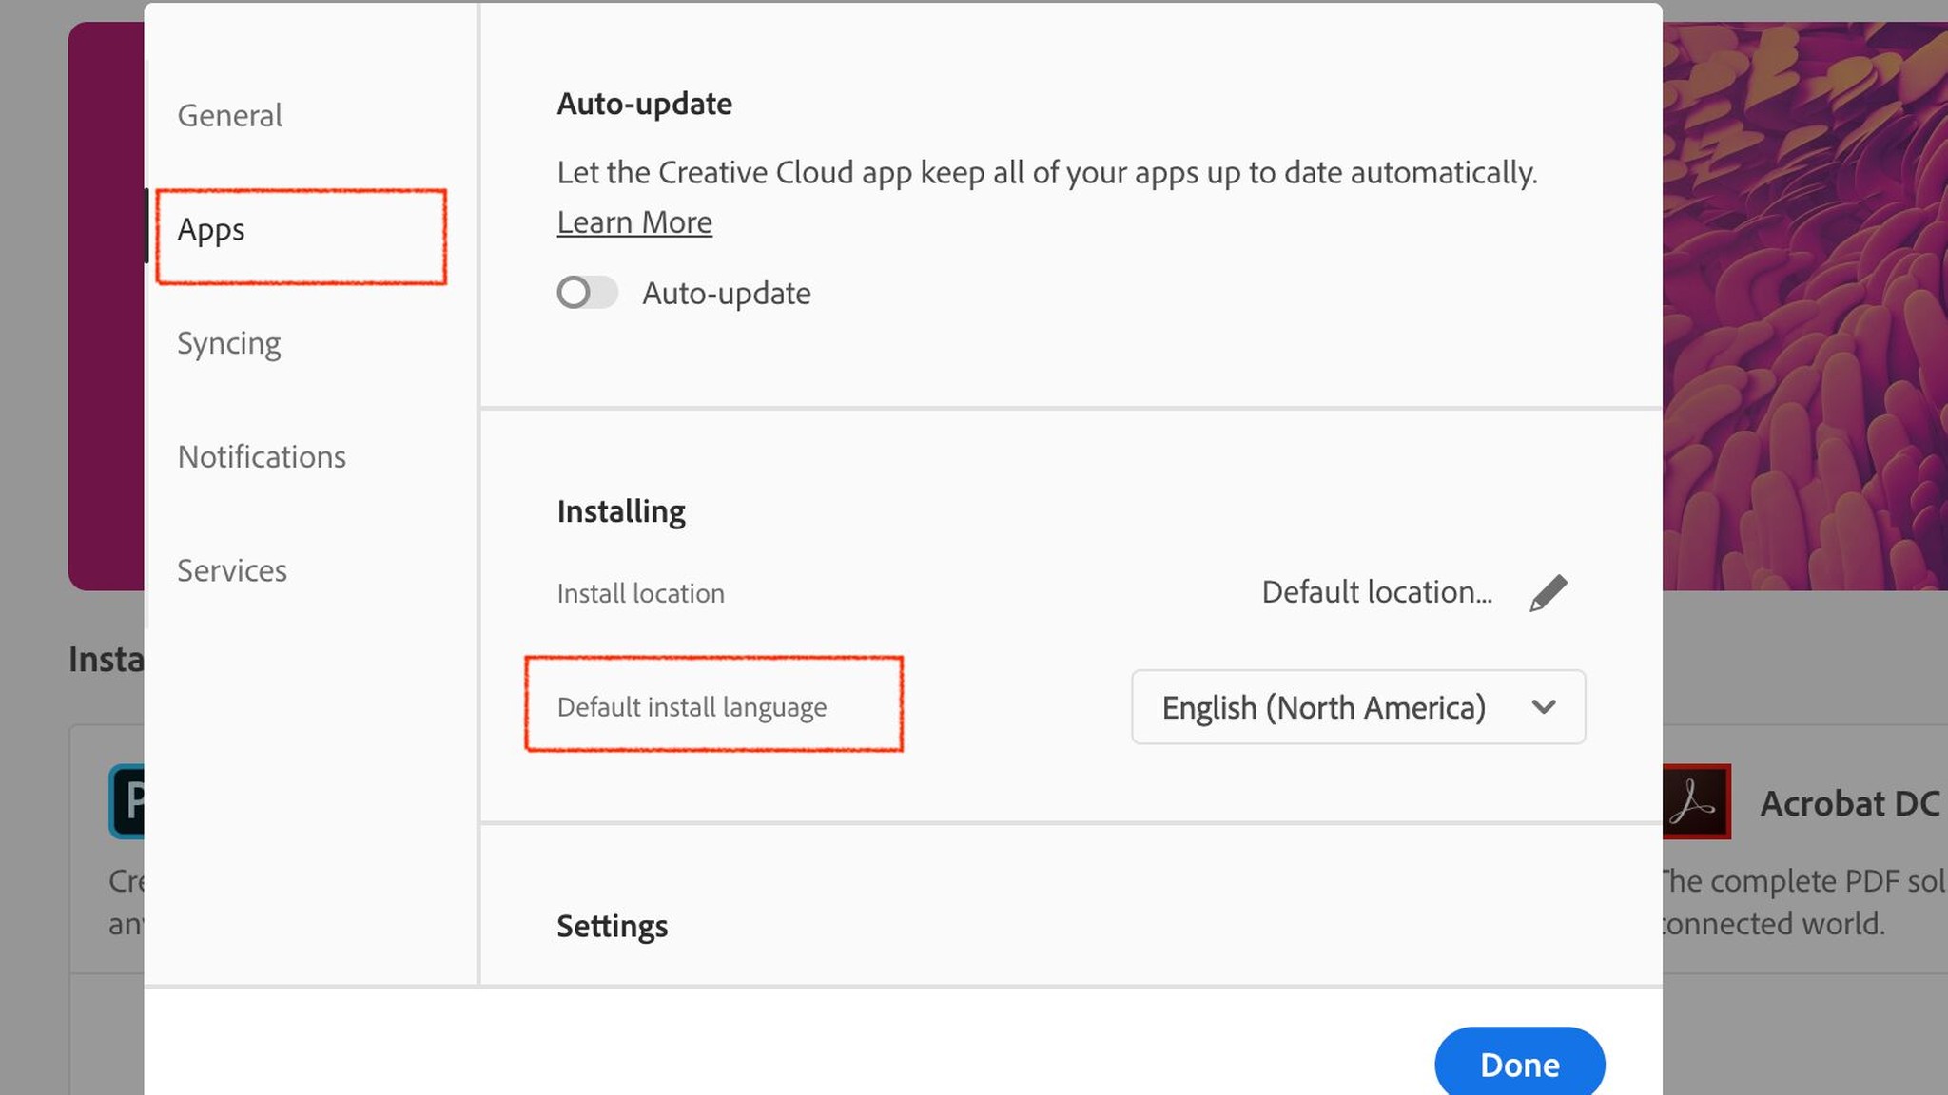Open the Notifications preferences tab
This screenshot has height=1095, width=1948.
pos(262,457)
